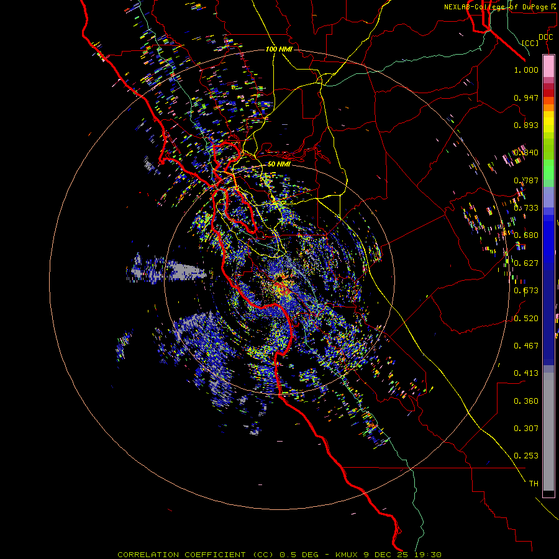
Task: Click the light pink band atop the color bar
Action: click(548, 66)
